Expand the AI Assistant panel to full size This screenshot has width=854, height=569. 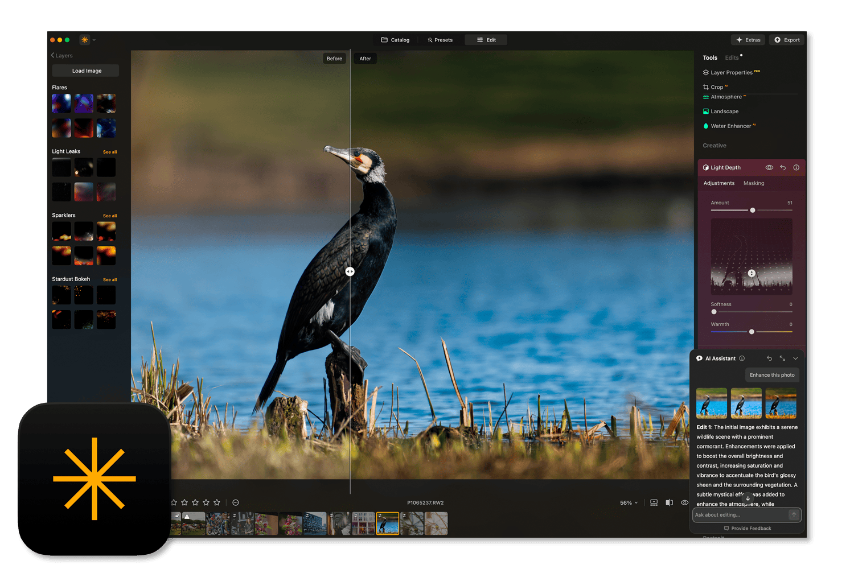pos(782,358)
